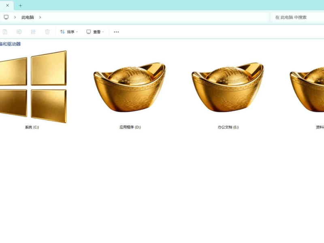324x243 pixels.
Task: Click the Delete trash icon
Action: (x=47, y=32)
